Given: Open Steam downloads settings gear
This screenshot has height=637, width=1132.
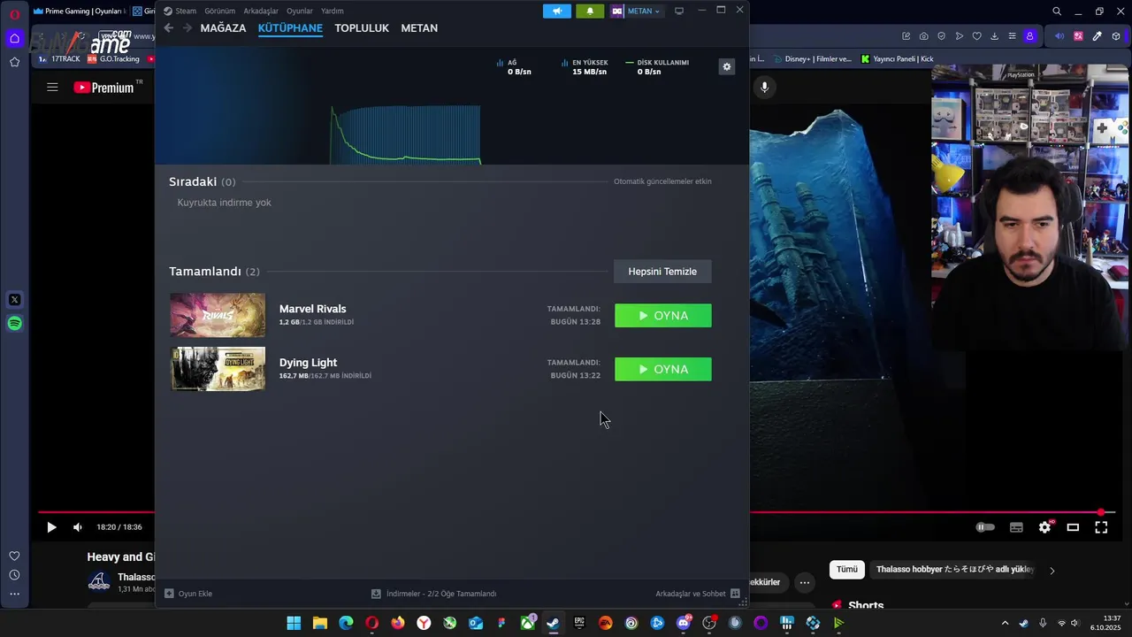Looking at the screenshot, I should pos(726,66).
